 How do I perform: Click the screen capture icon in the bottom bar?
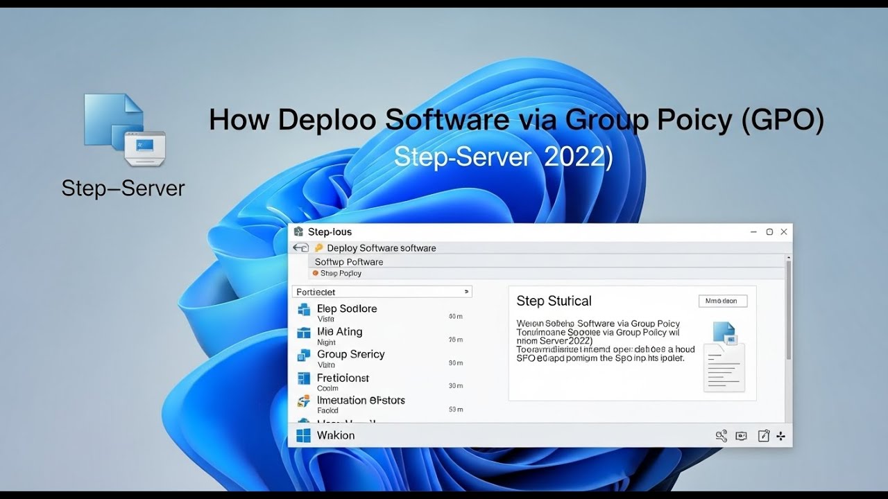click(x=742, y=436)
